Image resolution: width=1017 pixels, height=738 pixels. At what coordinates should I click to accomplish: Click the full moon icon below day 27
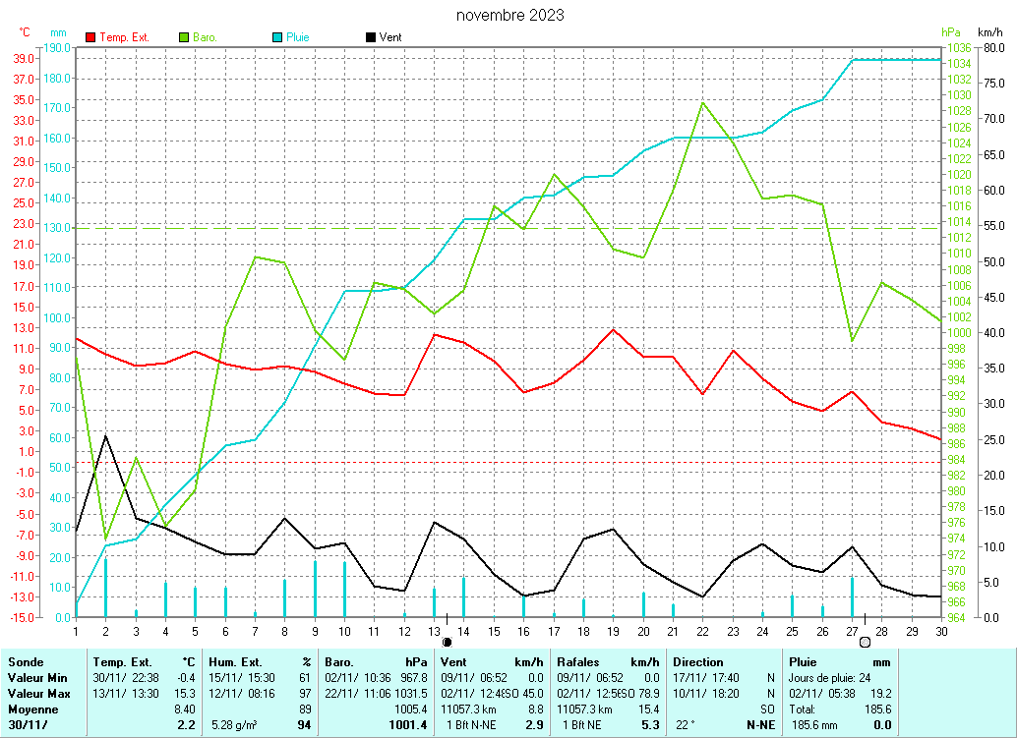(x=865, y=642)
